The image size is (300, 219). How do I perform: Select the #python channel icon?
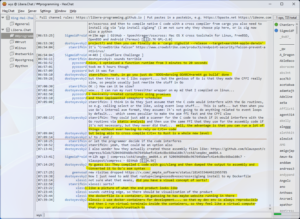[12, 66]
